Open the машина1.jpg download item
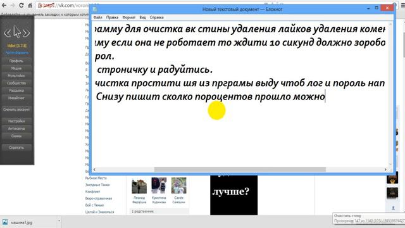This screenshot has height=228, width=405. pos(28,222)
